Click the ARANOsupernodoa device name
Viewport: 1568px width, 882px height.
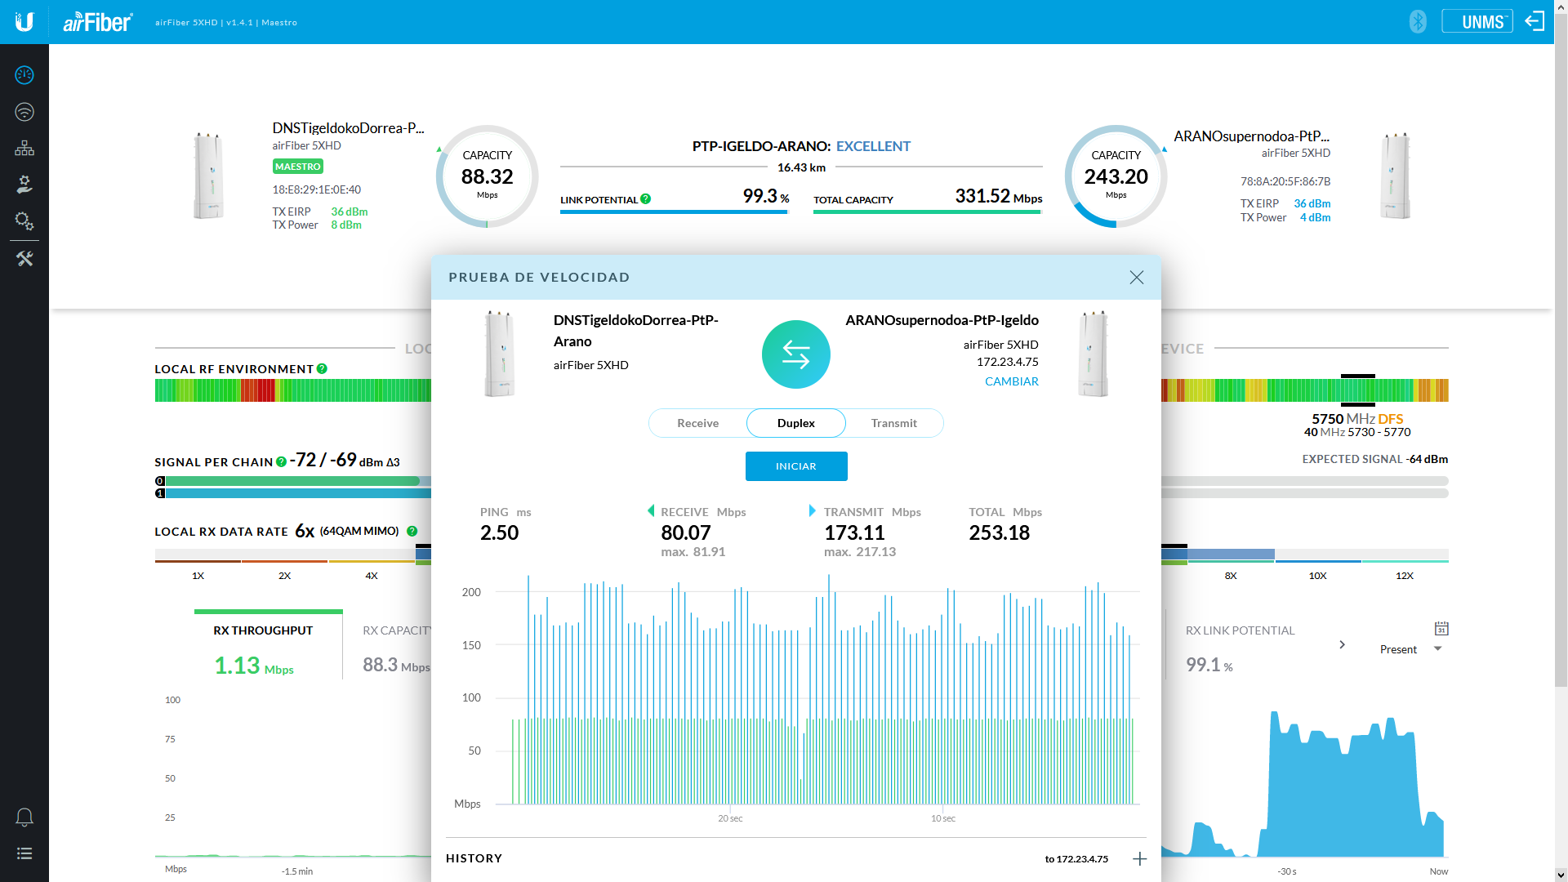click(1252, 136)
